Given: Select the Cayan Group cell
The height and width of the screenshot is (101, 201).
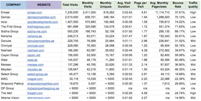Looking at the screenshot, I should tap(13, 55).
